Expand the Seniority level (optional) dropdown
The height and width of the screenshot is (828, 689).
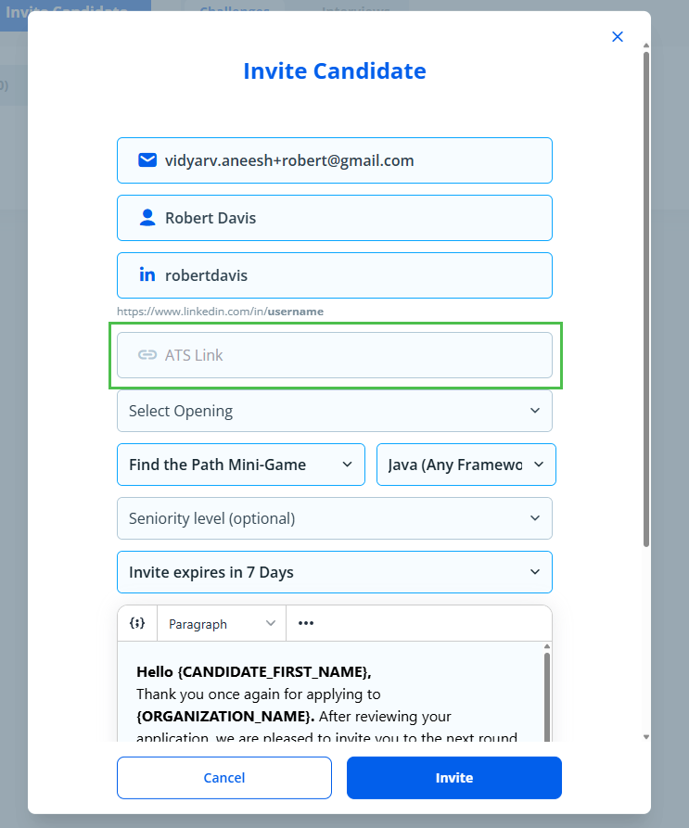click(334, 518)
